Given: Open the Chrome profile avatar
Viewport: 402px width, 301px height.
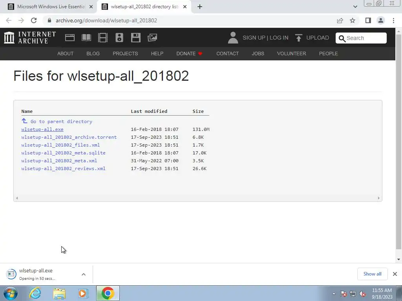Looking at the screenshot, I should 381,20.
